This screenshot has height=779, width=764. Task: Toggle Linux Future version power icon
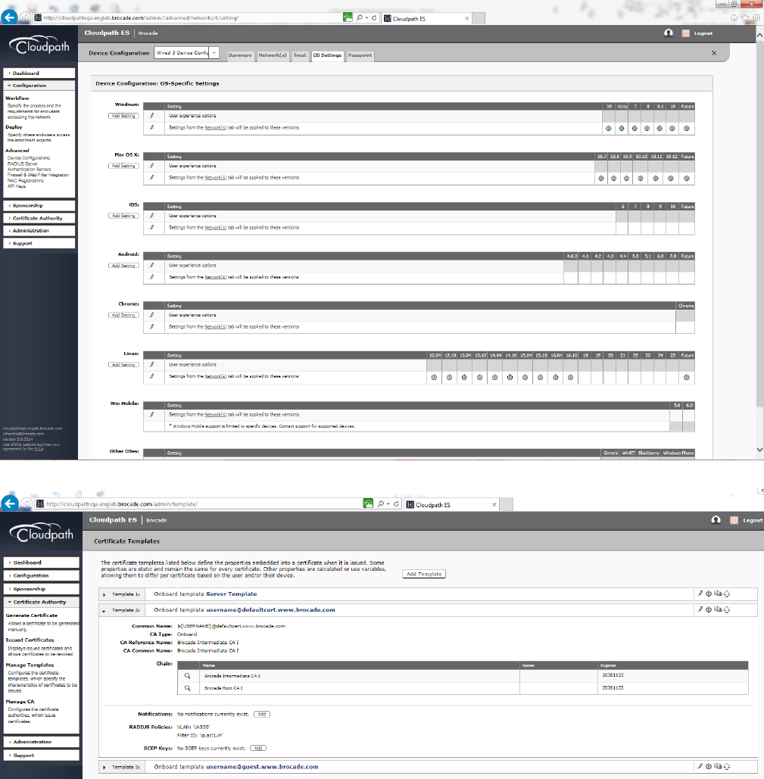pyautogui.click(x=687, y=377)
